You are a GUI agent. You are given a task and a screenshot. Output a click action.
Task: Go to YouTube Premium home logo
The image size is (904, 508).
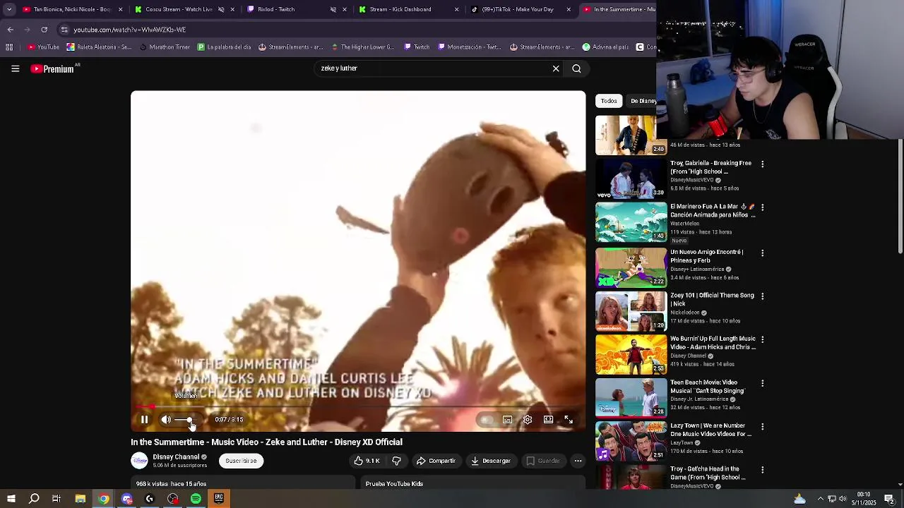point(52,68)
